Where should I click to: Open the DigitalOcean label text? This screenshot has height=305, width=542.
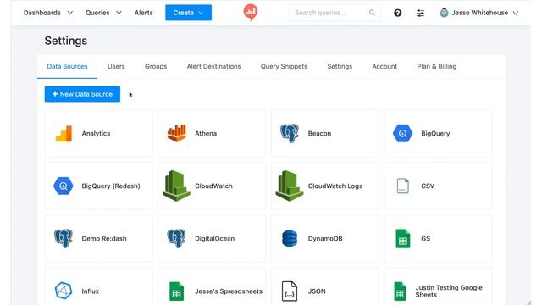pyautogui.click(x=214, y=239)
